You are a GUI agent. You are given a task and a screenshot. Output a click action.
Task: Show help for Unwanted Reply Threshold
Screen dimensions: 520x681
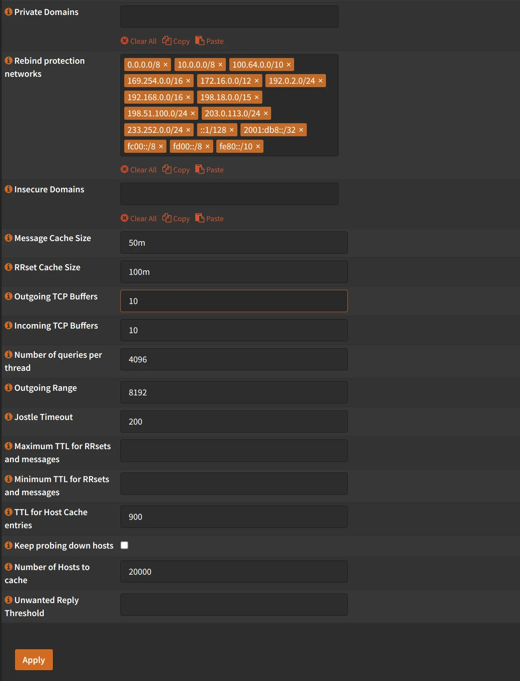click(8, 600)
